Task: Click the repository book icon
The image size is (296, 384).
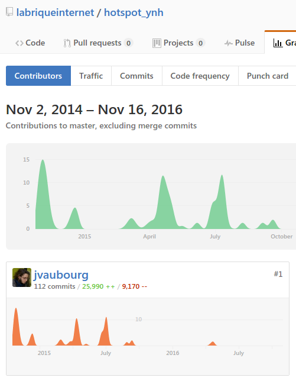Action: tap(9, 12)
